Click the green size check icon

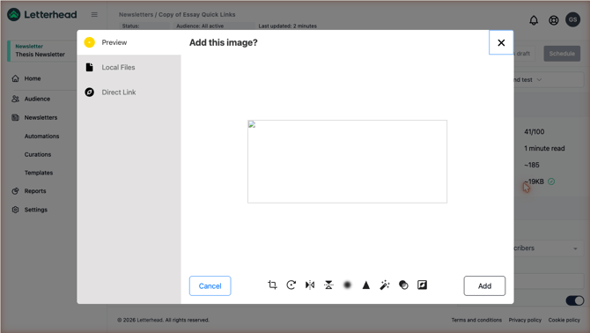551,181
